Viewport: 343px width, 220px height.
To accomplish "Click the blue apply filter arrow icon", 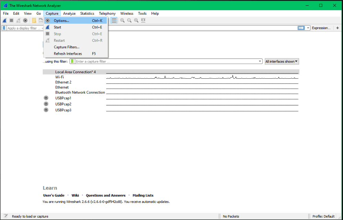I will click(301, 28).
